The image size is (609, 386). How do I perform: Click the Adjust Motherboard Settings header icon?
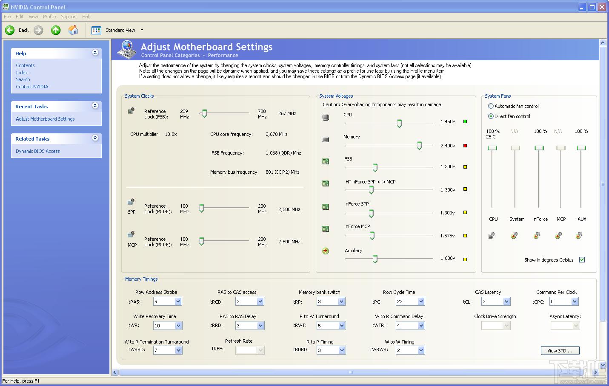click(x=126, y=50)
